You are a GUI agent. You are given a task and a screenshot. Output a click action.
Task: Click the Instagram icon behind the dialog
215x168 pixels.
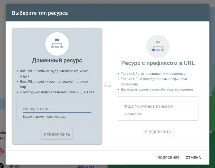[x=1, y=151]
